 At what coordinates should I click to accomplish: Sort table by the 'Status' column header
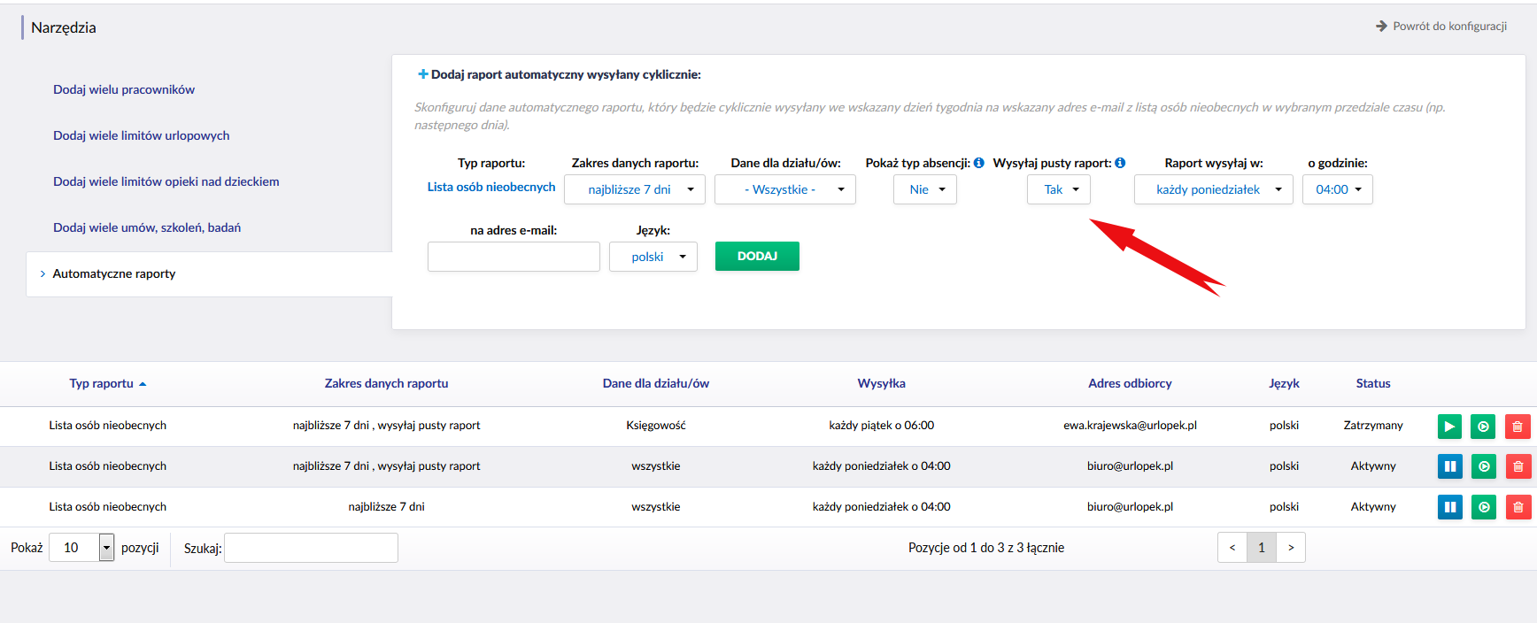1373,383
